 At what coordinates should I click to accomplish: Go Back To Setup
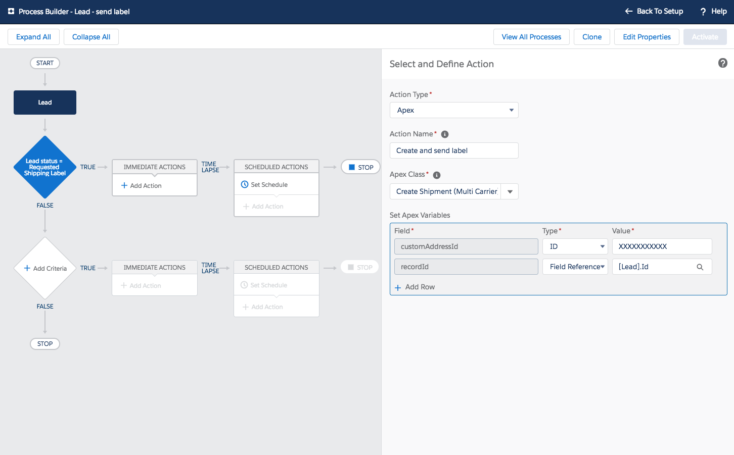click(654, 11)
